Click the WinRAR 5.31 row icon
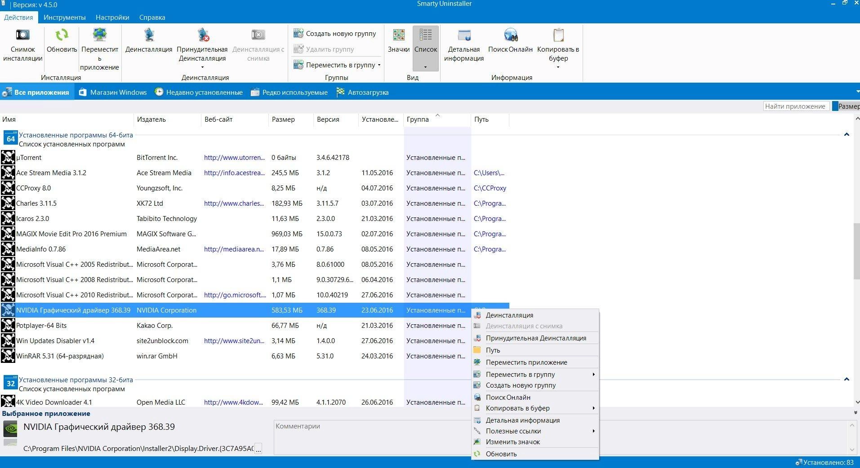860x468 pixels. pyautogui.click(x=8, y=356)
